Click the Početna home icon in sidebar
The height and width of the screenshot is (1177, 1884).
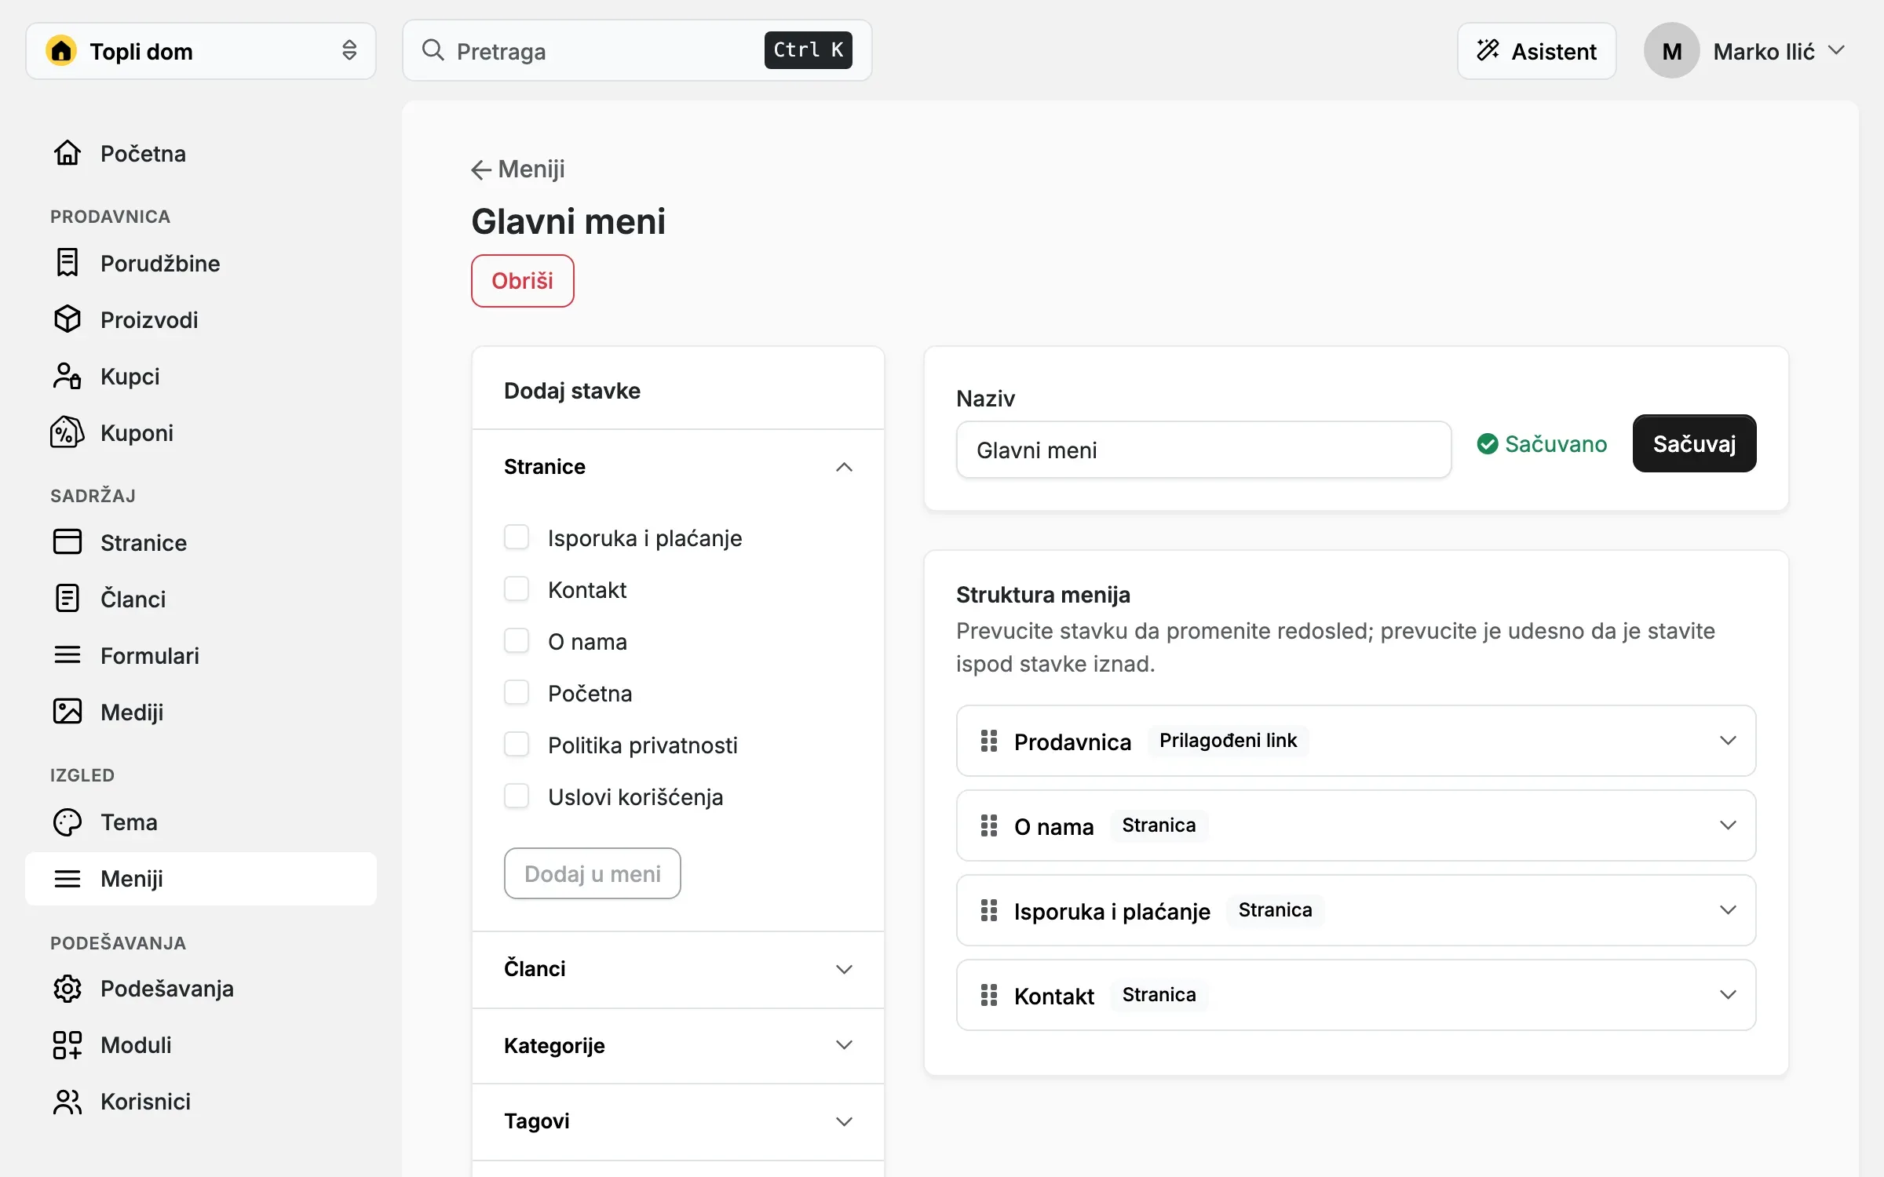click(68, 153)
